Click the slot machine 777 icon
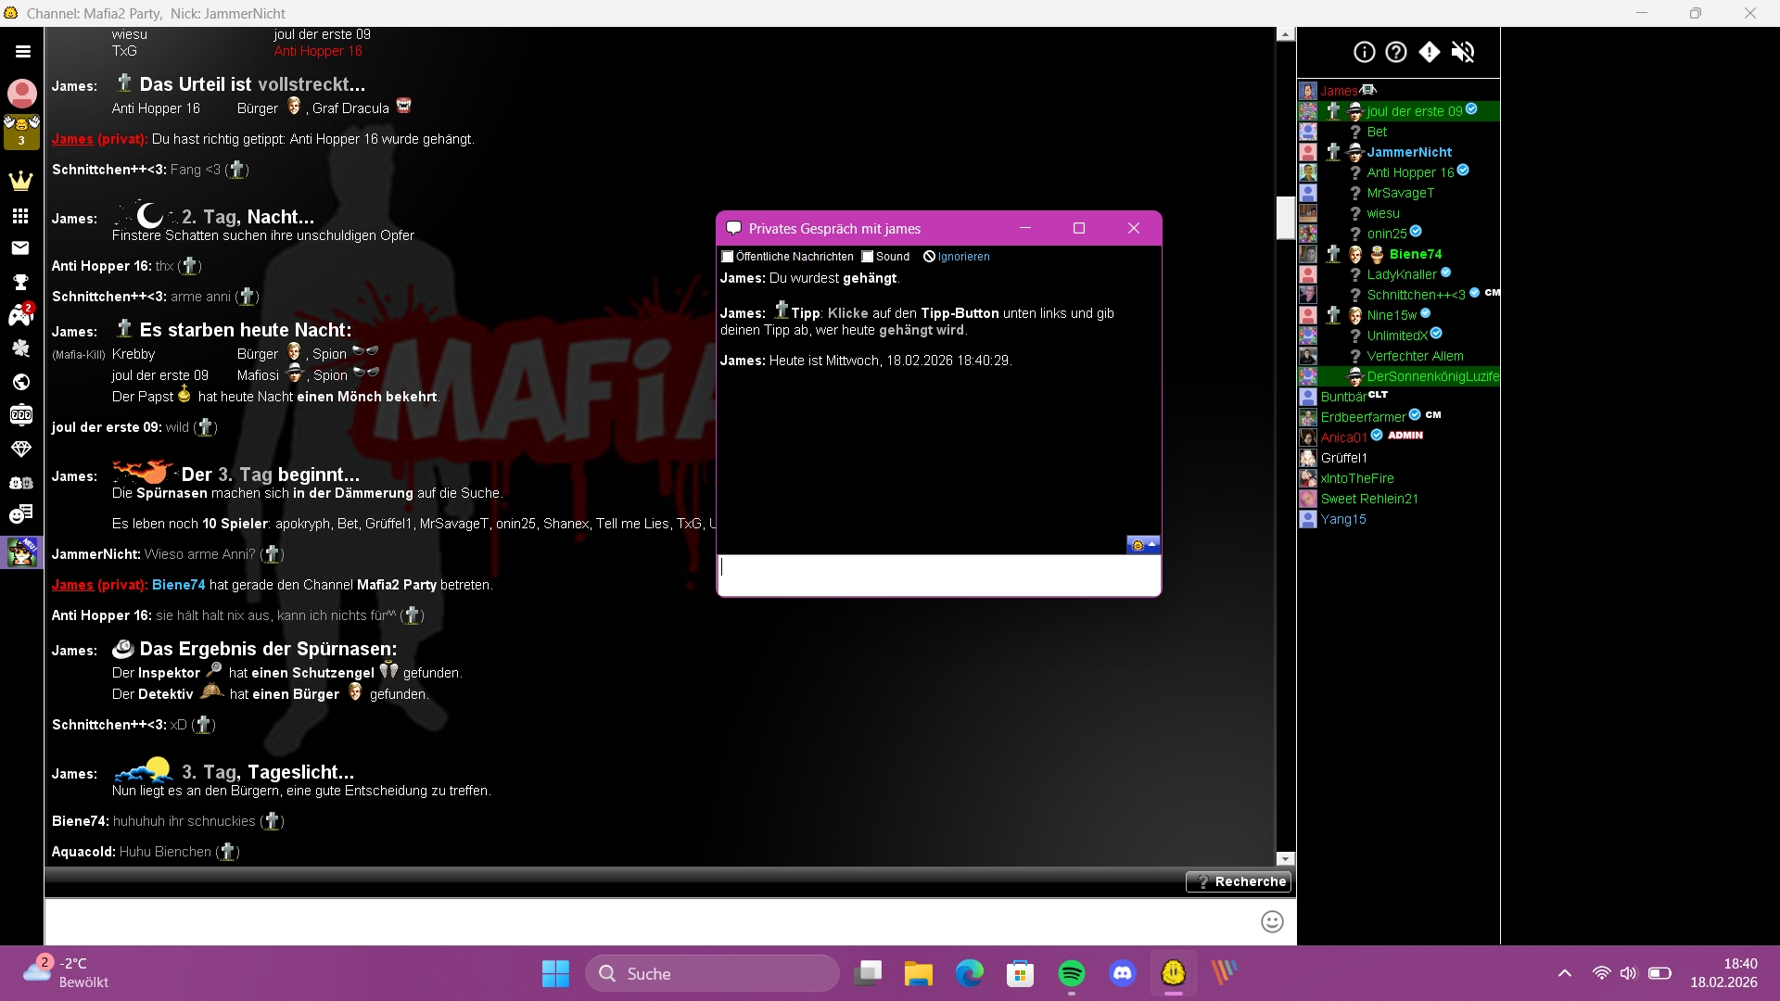This screenshot has width=1780, height=1001. 20,414
